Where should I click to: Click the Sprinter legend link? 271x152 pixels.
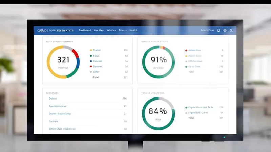[98, 66]
